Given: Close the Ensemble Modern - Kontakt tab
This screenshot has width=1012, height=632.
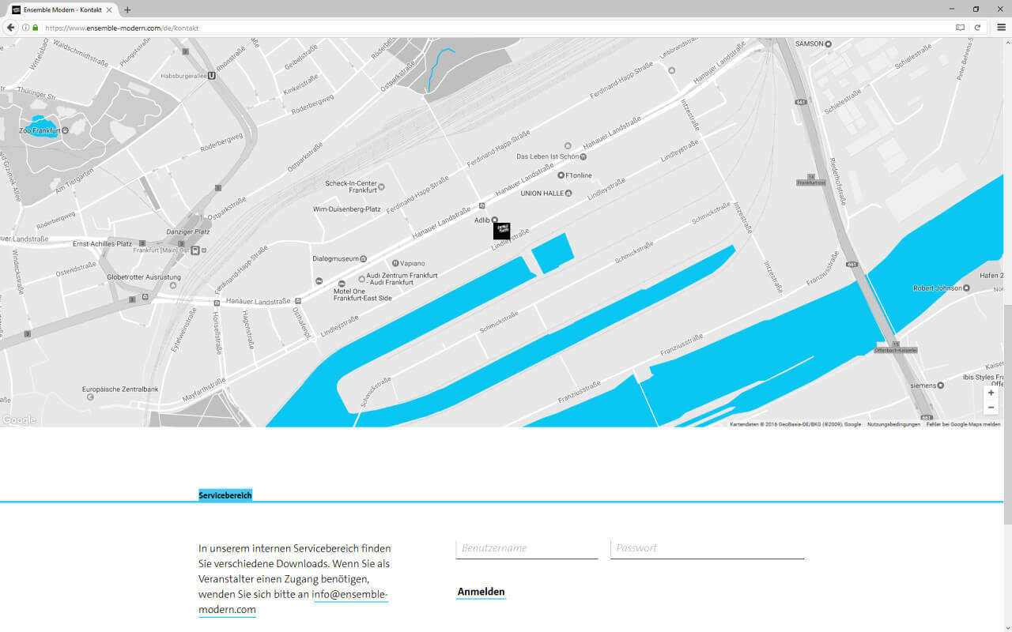Looking at the screenshot, I should [109, 9].
